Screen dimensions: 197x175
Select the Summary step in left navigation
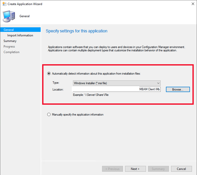click(10, 41)
